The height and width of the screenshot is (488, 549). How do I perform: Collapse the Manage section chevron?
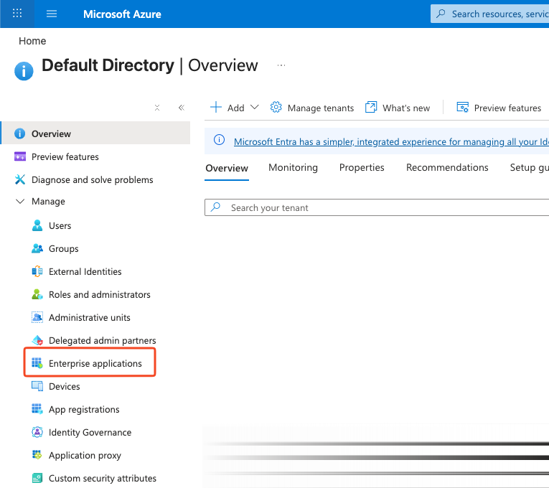point(19,202)
